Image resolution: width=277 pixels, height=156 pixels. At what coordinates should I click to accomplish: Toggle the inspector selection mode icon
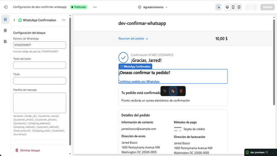point(218,7)
